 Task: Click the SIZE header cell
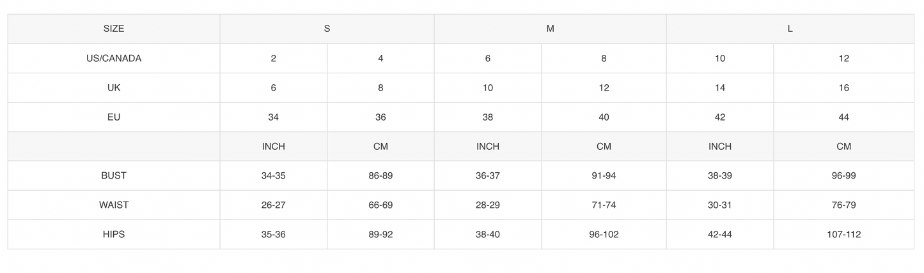[114, 29]
